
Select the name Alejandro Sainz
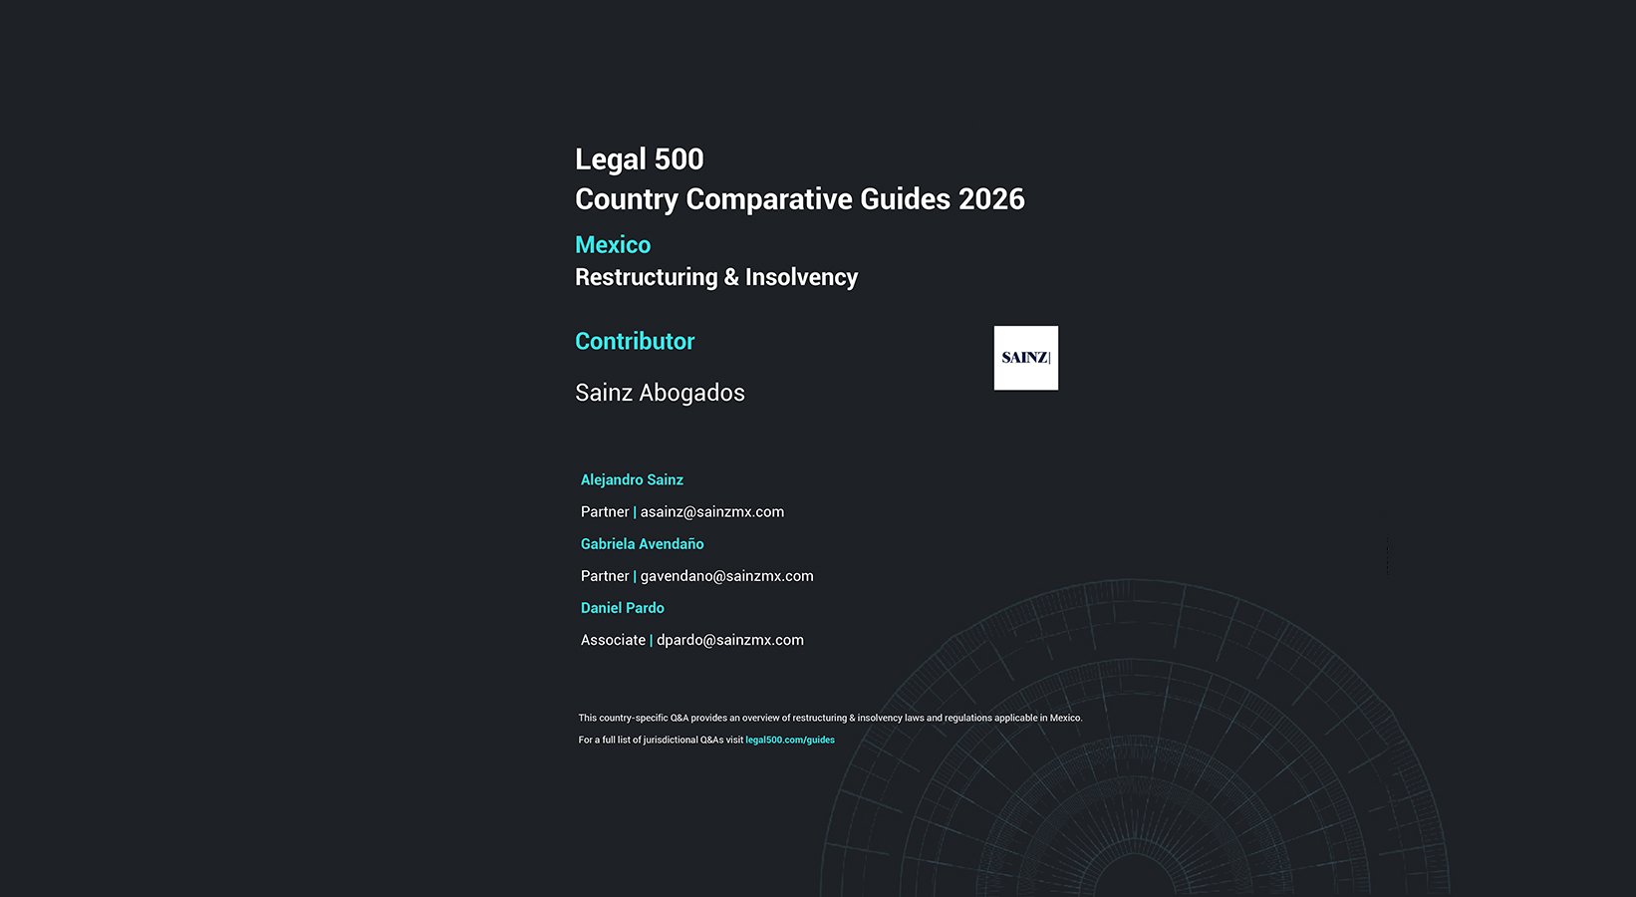(632, 480)
